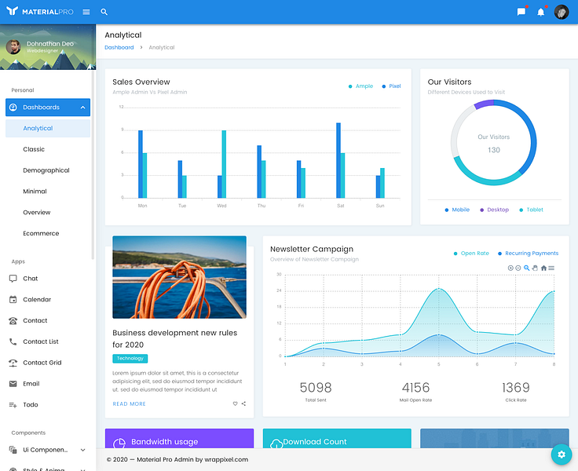
Task: Toggle the Ample series legend
Action: (x=361, y=86)
